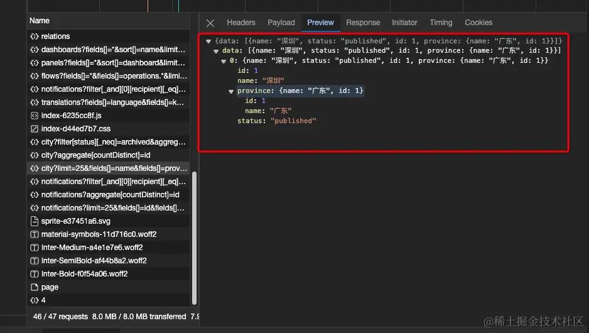589x333 pixels.
Task: Click the "8.0 MB / 8.0 MB transferred" text
Action: (139, 317)
